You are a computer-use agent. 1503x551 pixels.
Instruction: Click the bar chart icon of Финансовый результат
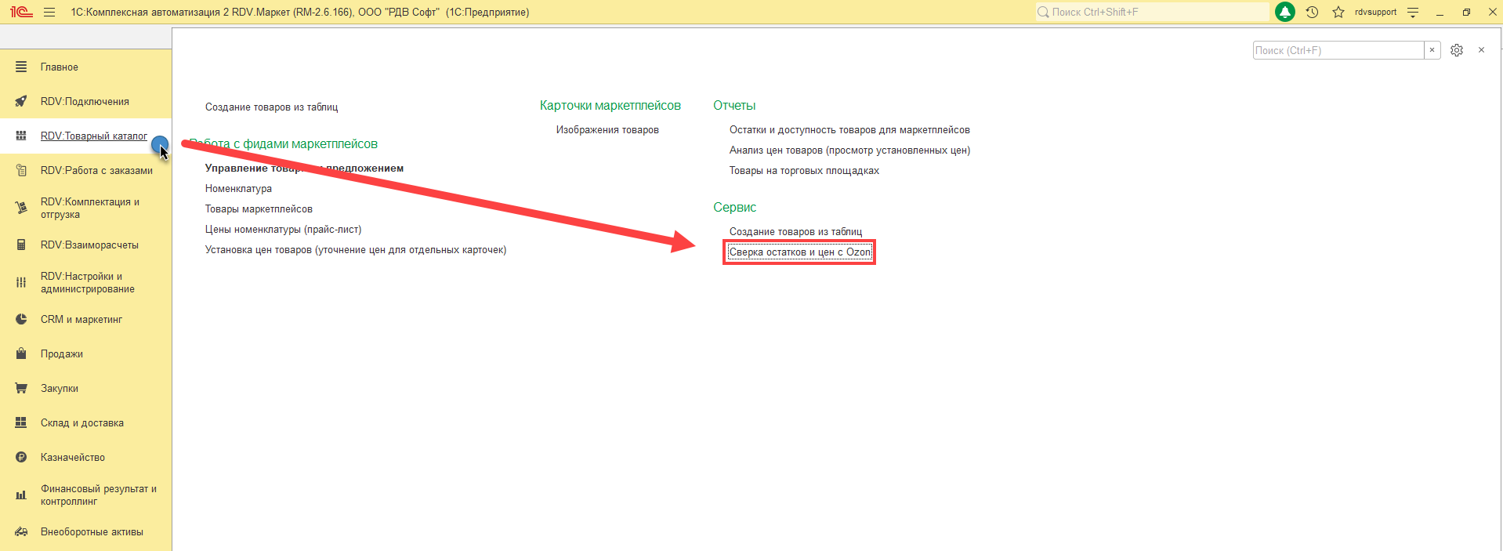coord(21,495)
